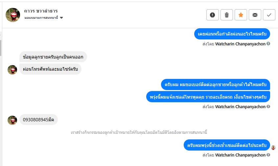
Task: Open contact name ถาวร ขวาลำธาร
Action: (41, 11)
